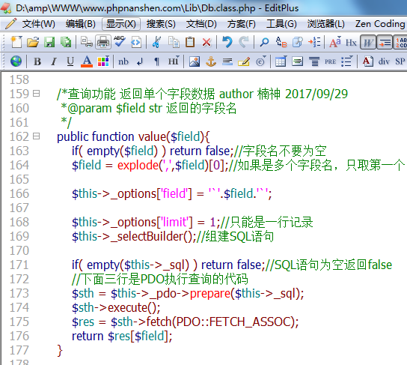This screenshot has height=365, width=407.
Task: Click the Save All icon
Action: pos(66,42)
